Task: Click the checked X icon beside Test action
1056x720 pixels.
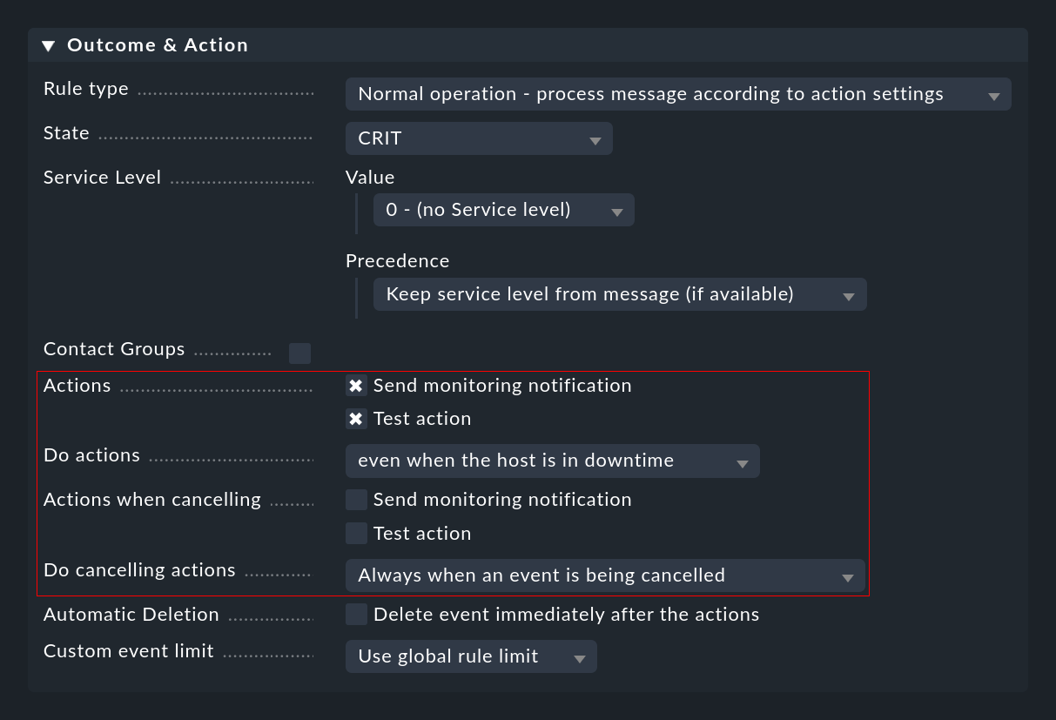Action: (x=355, y=418)
